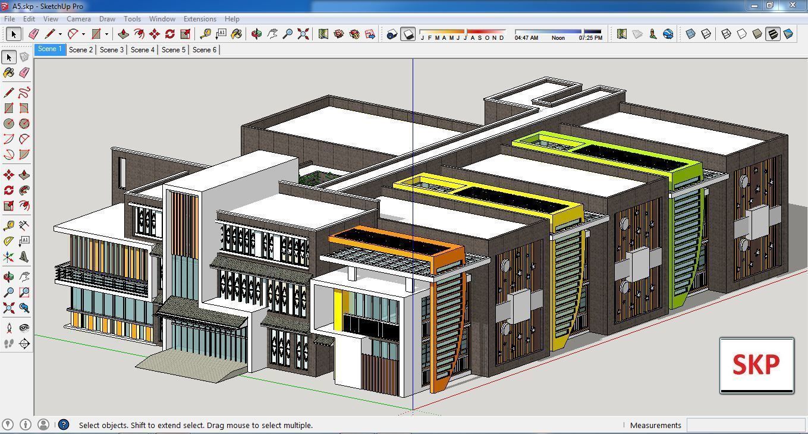Select the Position Camera tool
The height and width of the screenshot is (434, 808).
(8, 328)
